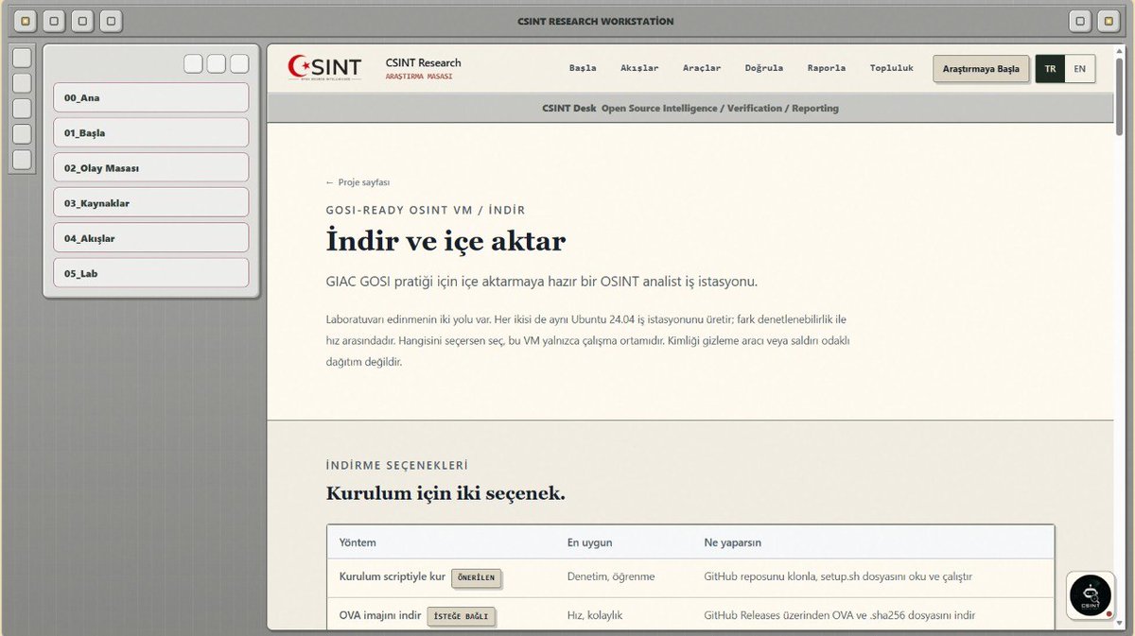Click the İndir ve içe aktar heading
This screenshot has width=1135, height=636.
[x=445, y=241]
